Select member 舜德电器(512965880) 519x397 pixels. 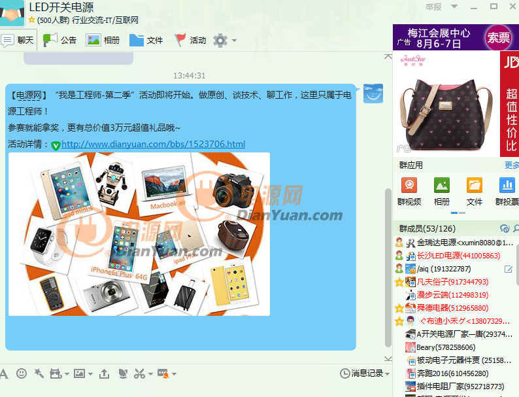point(454,308)
